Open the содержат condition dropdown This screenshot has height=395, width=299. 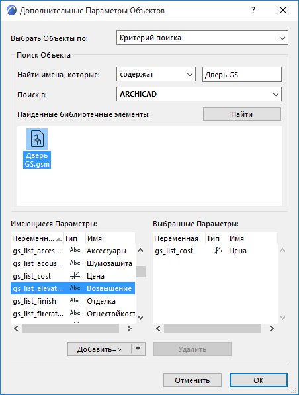click(156, 74)
